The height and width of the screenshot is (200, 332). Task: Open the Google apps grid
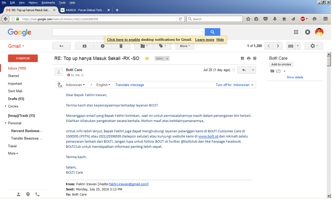click(x=296, y=32)
